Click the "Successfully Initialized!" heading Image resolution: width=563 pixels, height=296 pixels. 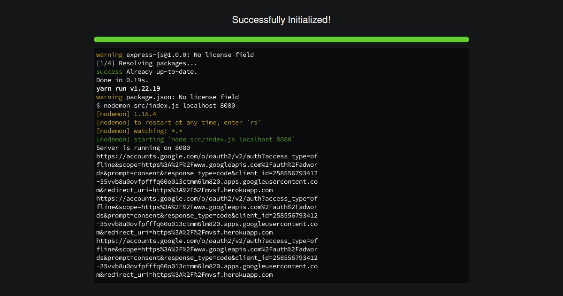(x=281, y=20)
